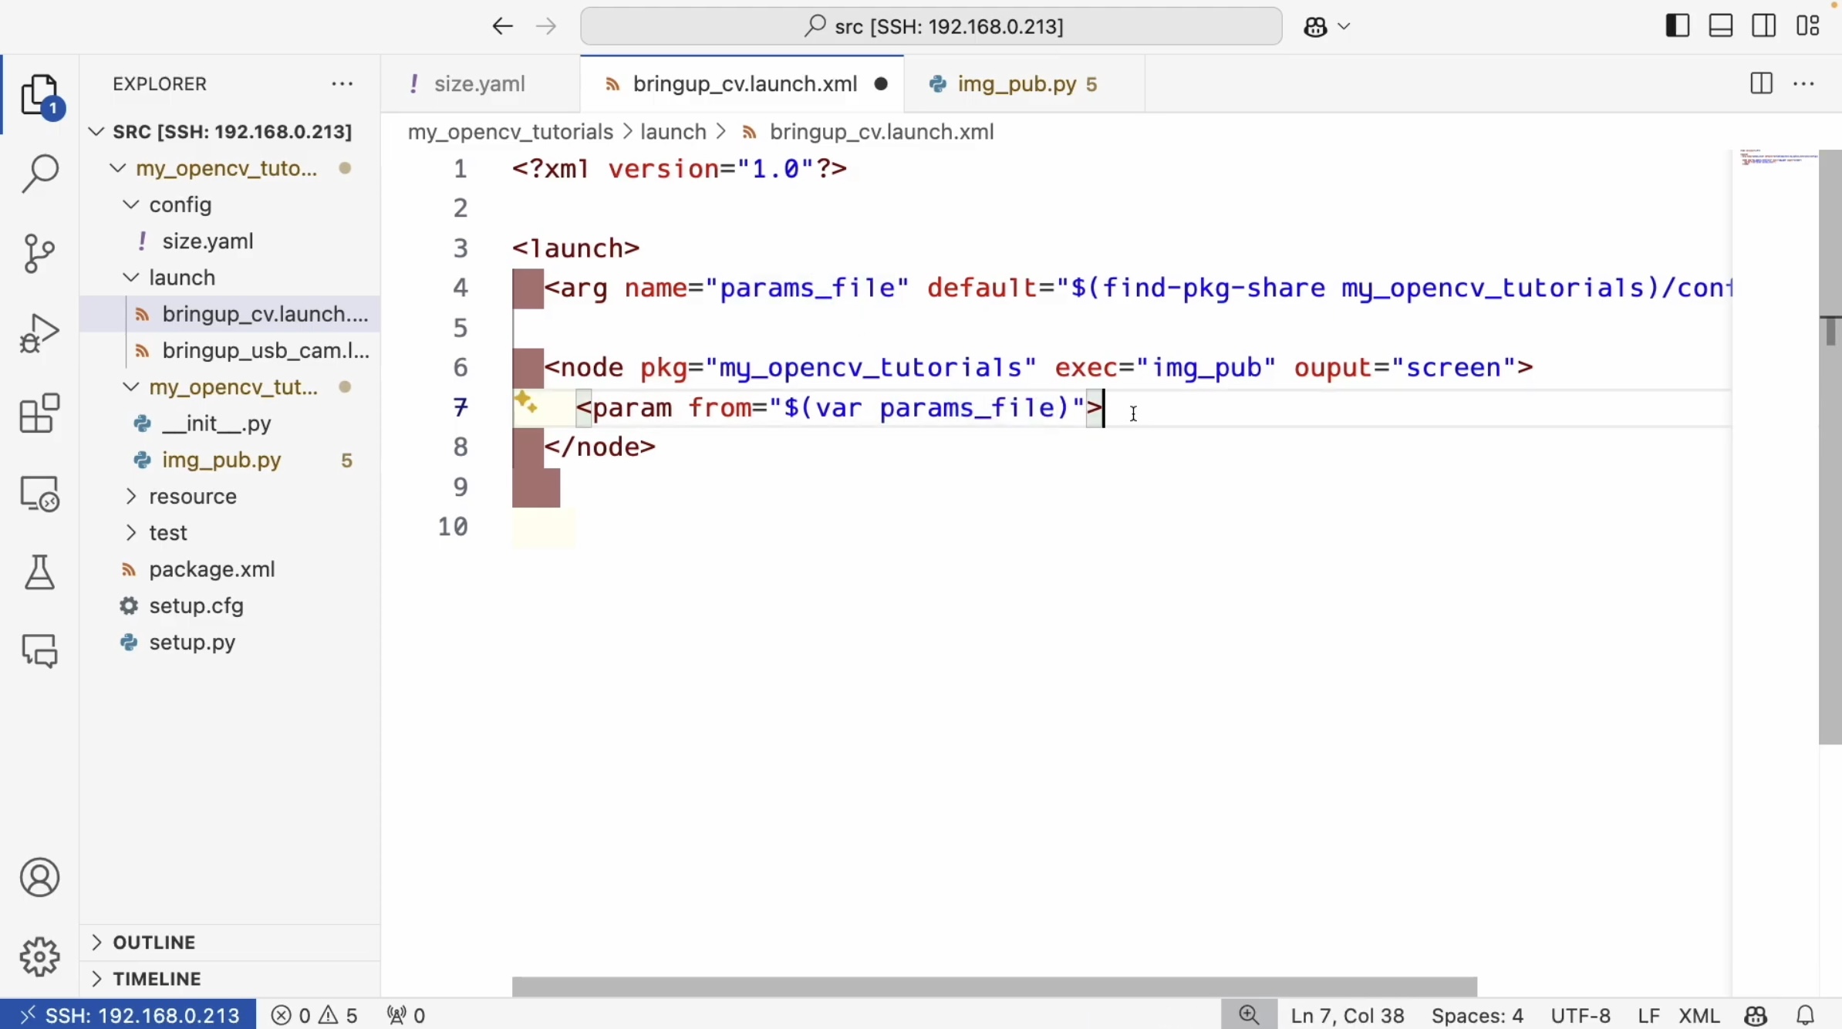This screenshot has width=1842, height=1029.
Task: Click the SSH: 192.168.0.213 remote indicator
Action: click(129, 1015)
